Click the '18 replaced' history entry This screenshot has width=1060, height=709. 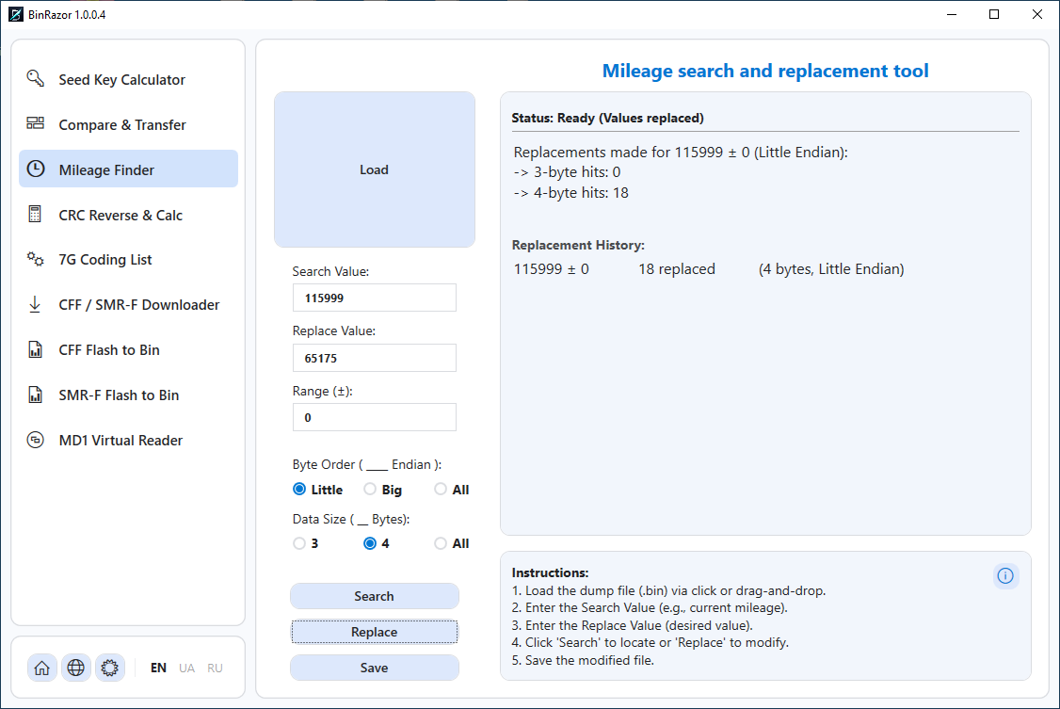677,269
